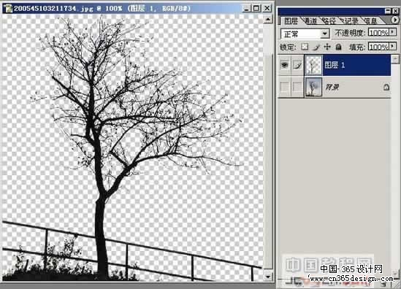Viewport: 401px width, 289px height.
Task: Minimize the 200545103211734.jpg document window
Action: click(246, 9)
